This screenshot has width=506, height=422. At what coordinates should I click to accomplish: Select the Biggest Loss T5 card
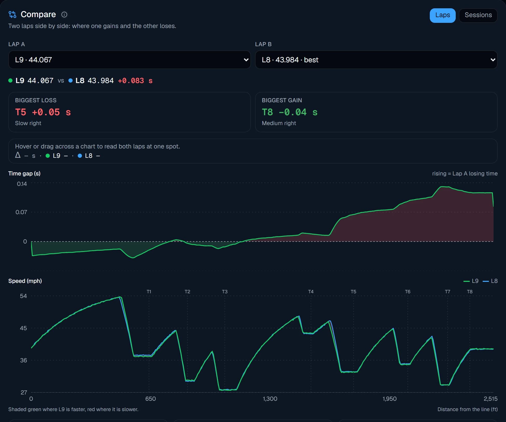pyautogui.click(x=129, y=112)
